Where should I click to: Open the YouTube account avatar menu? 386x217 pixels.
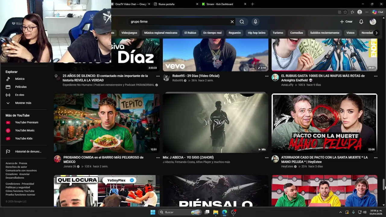click(373, 22)
